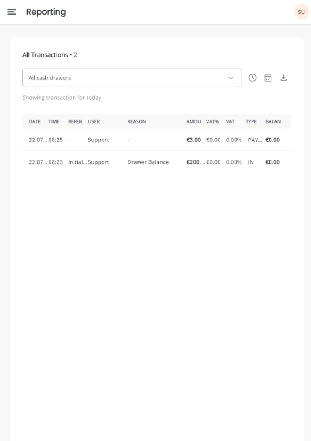Click the VAT% column header
This screenshot has width=311, height=441.
point(212,121)
